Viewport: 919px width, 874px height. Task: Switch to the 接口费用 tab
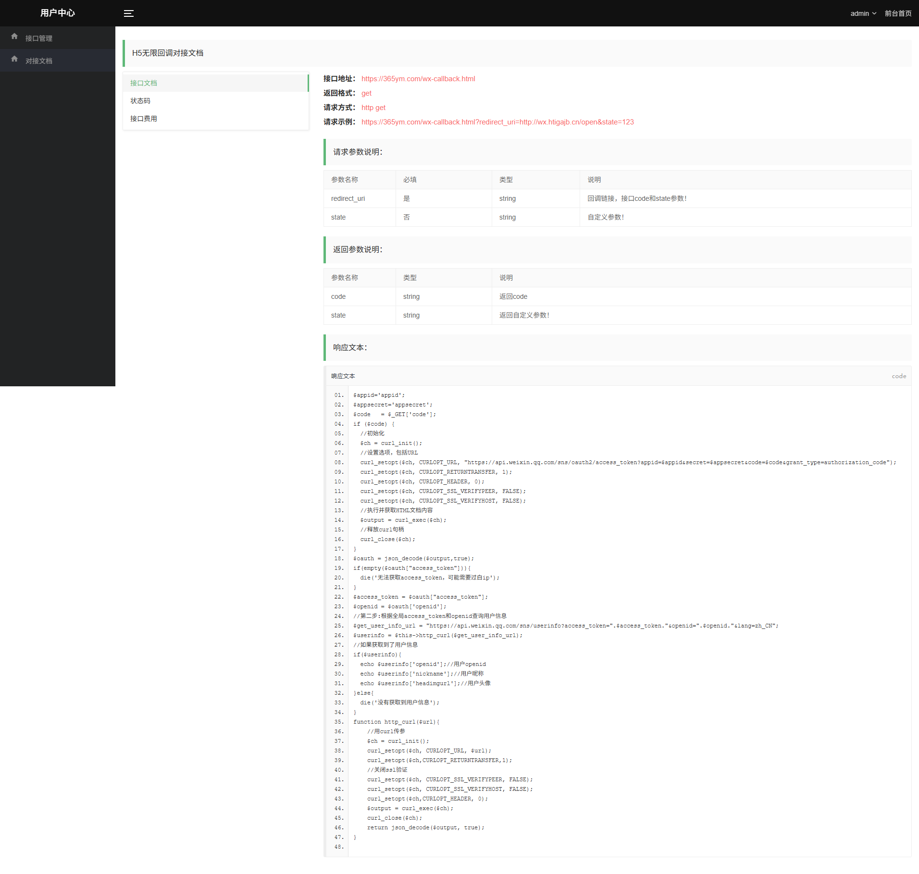(144, 119)
